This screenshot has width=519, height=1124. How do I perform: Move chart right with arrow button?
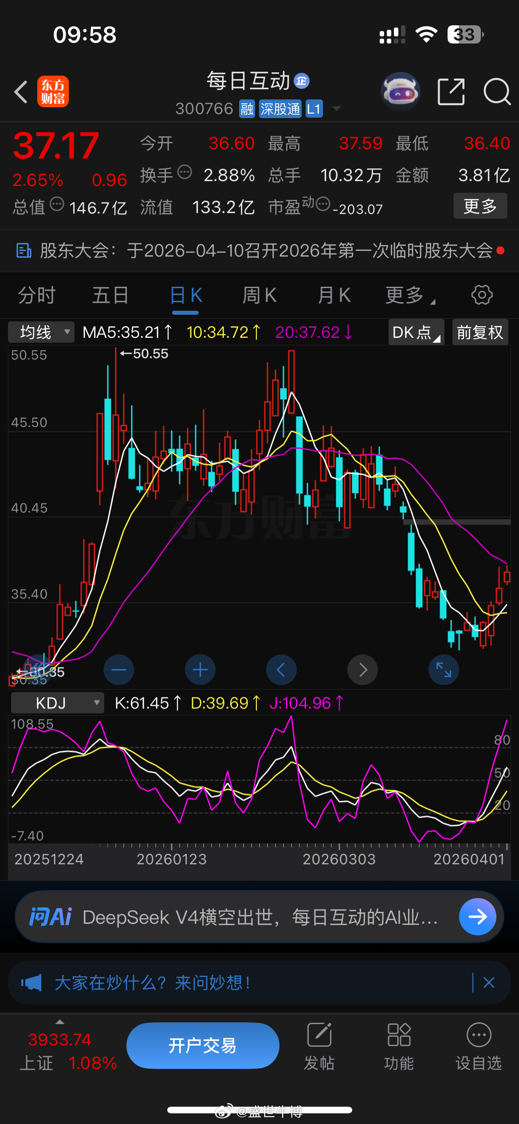tap(362, 669)
